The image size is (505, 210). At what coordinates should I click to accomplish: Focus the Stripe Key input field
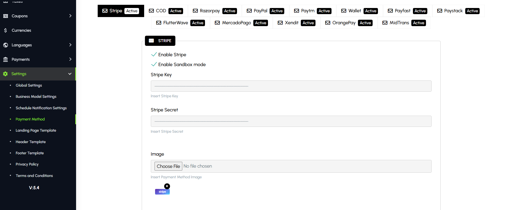tap(291, 86)
